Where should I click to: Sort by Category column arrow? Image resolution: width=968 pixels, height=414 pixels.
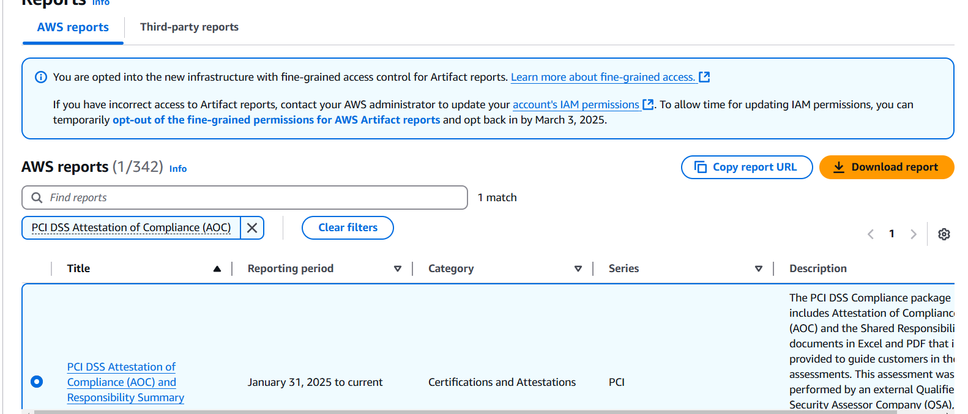point(578,269)
